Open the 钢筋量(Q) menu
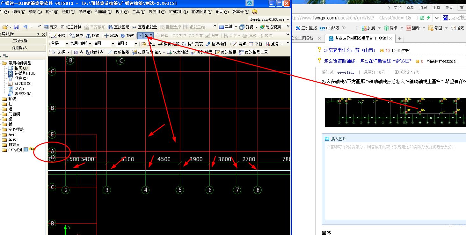The width and height of the screenshot is (466, 235). click(104, 12)
